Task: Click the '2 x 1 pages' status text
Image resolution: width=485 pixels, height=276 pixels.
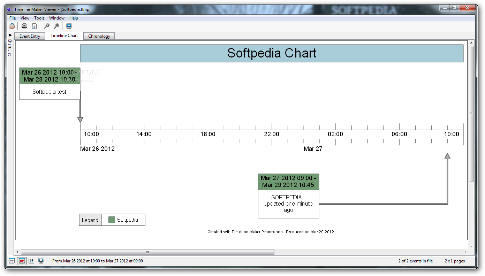Action: pyautogui.click(x=455, y=261)
